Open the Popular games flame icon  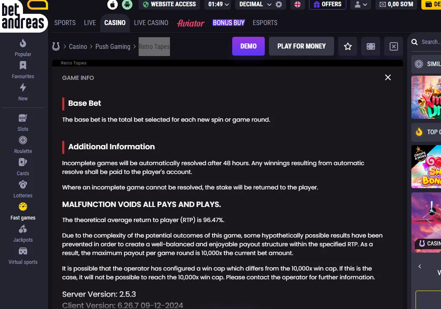(23, 43)
